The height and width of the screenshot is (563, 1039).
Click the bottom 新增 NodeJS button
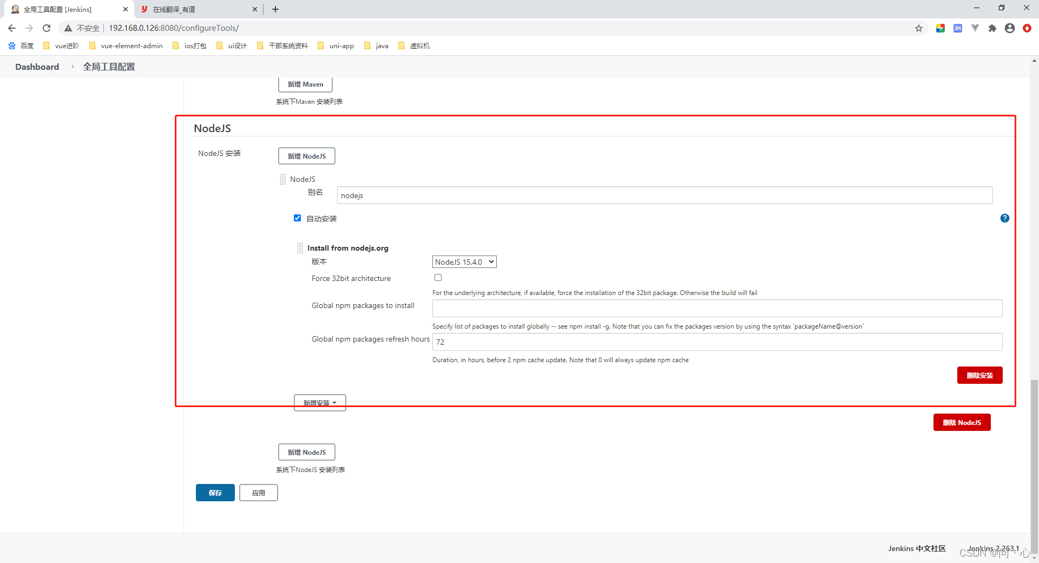[307, 452]
